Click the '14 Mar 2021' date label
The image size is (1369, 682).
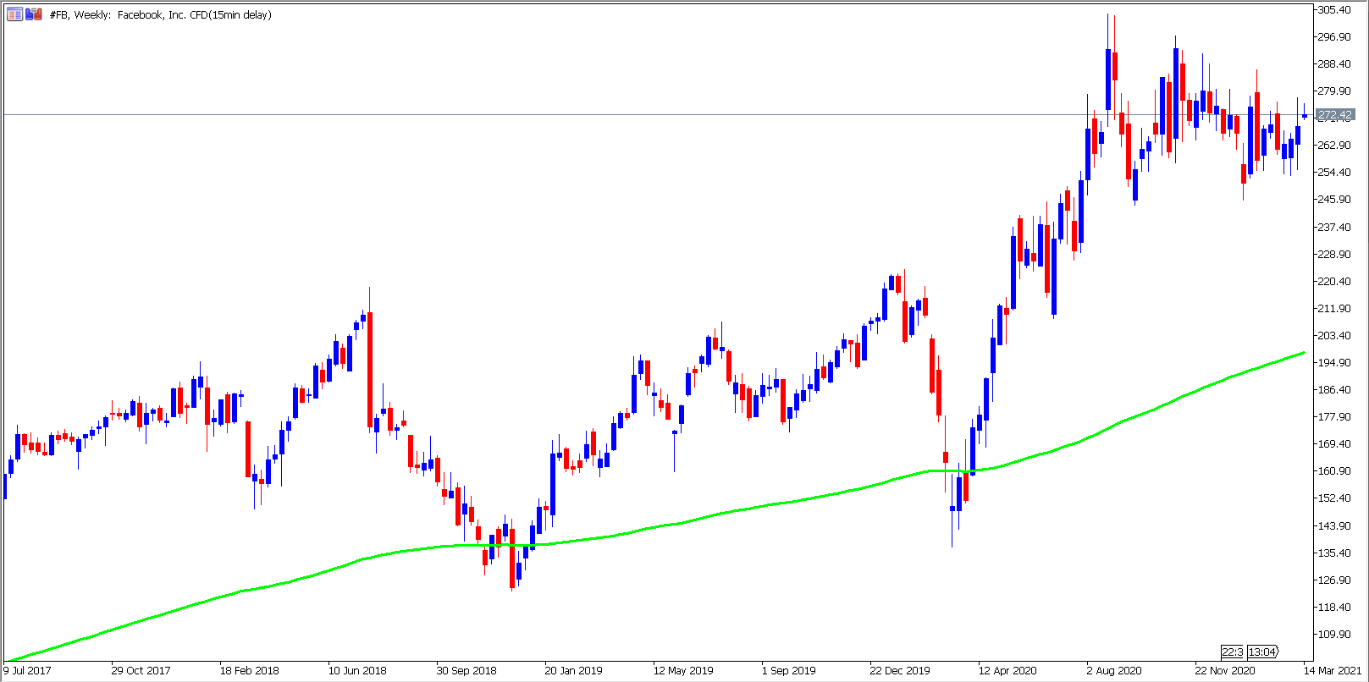pyautogui.click(x=1333, y=670)
